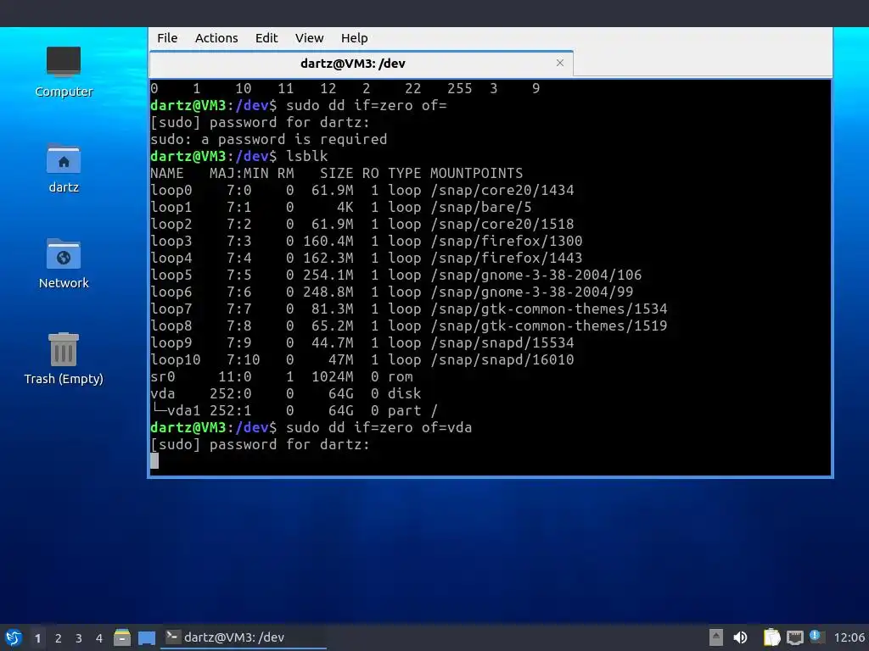Click '/snap/core20/1518' mountpoint text
The width and height of the screenshot is (869, 651).
coord(502,224)
